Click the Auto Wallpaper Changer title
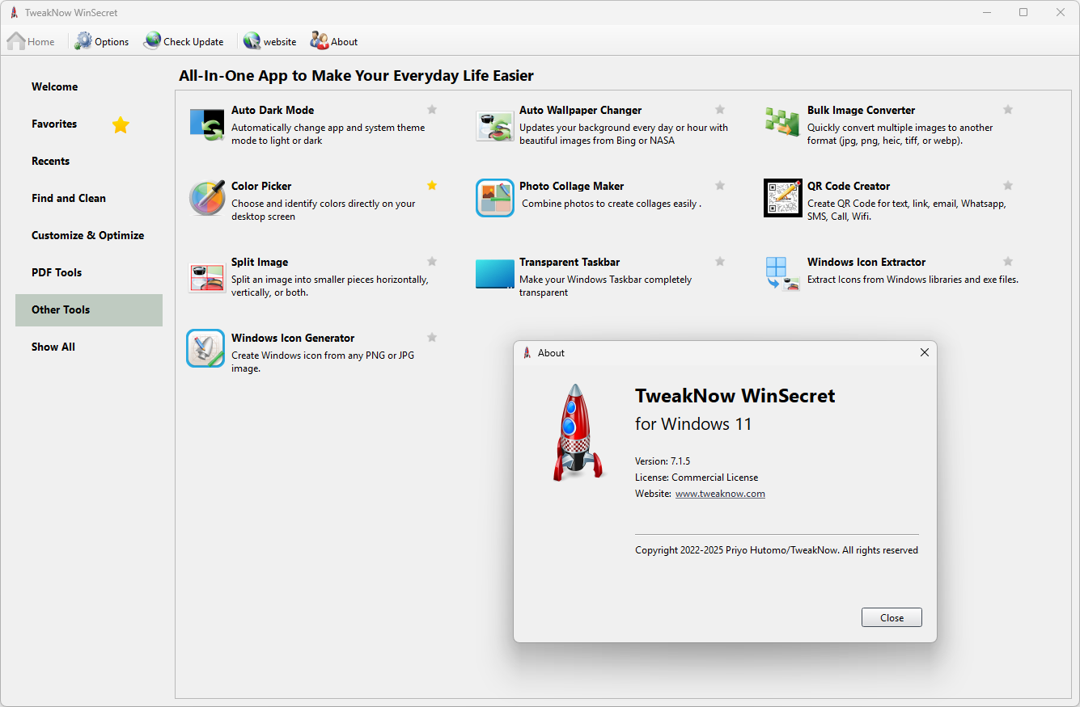Viewport: 1080px width, 707px height. (580, 110)
